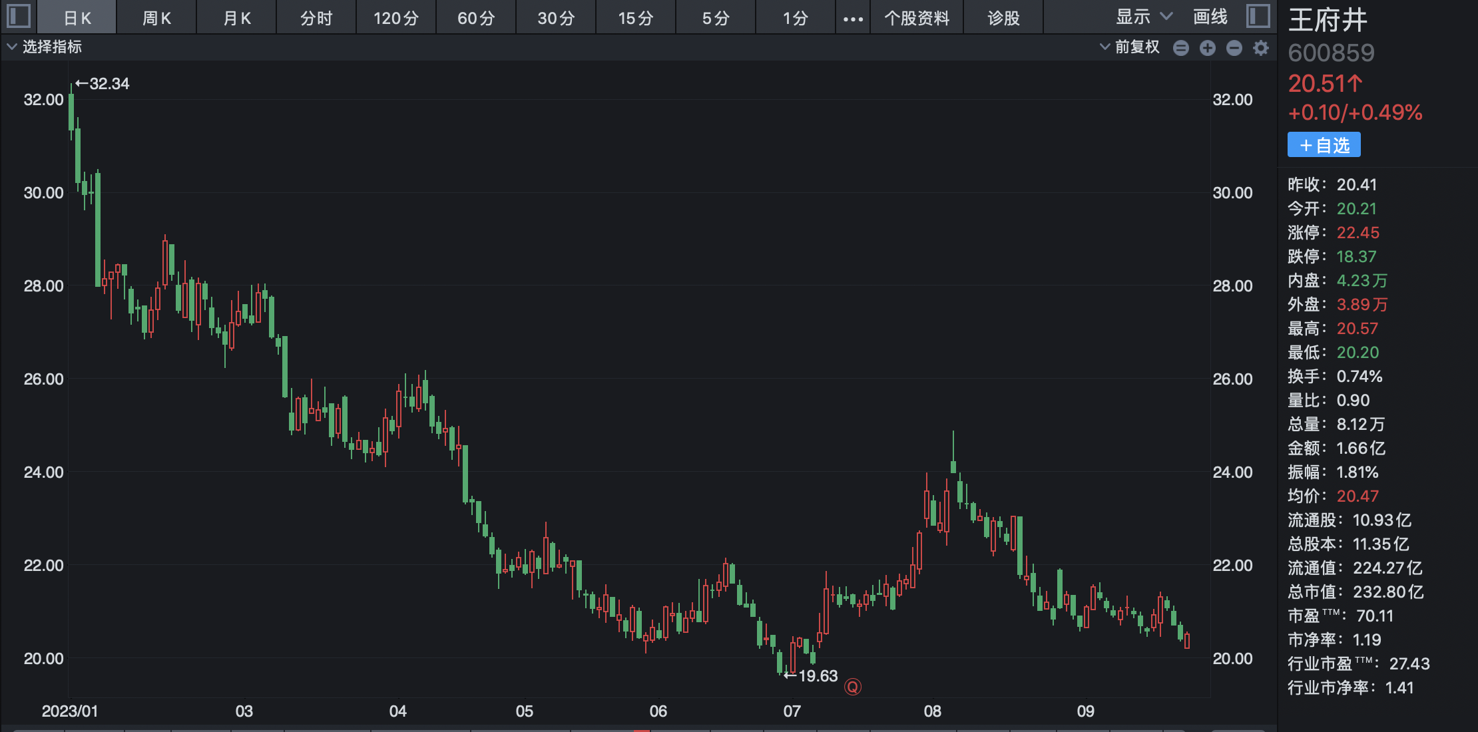Open chart settings gear icon
Screen dimensions: 1478x732
click(x=1261, y=48)
